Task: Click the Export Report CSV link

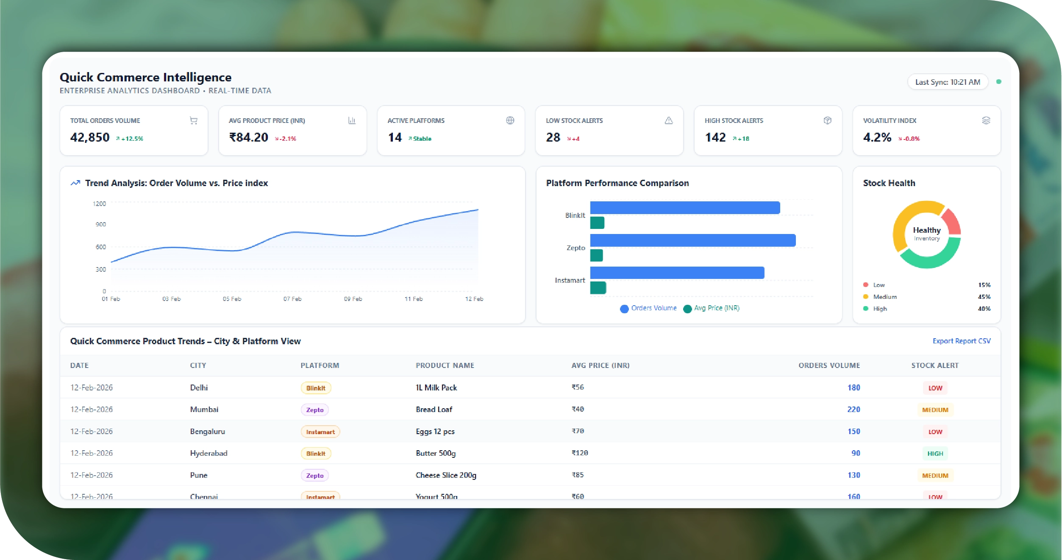Action: 961,341
